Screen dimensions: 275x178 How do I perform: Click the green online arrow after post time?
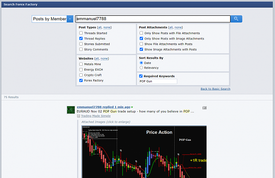click(132, 107)
